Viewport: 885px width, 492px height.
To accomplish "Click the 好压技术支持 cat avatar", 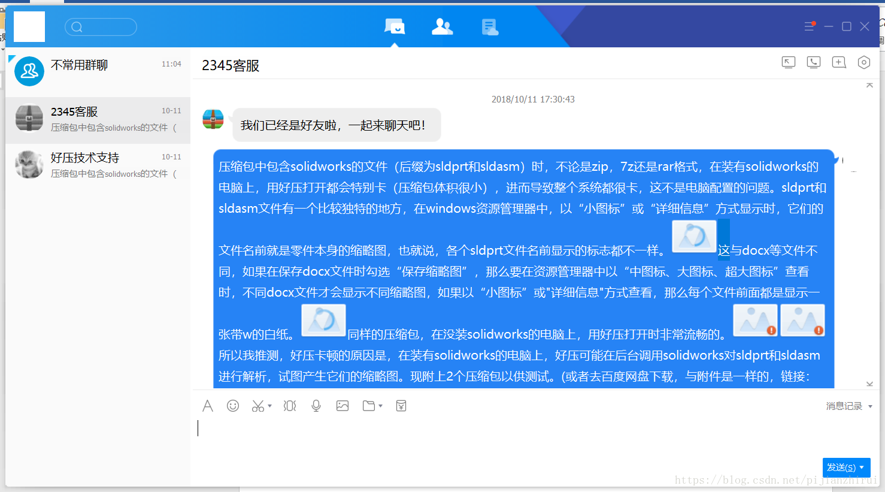I will (29, 165).
